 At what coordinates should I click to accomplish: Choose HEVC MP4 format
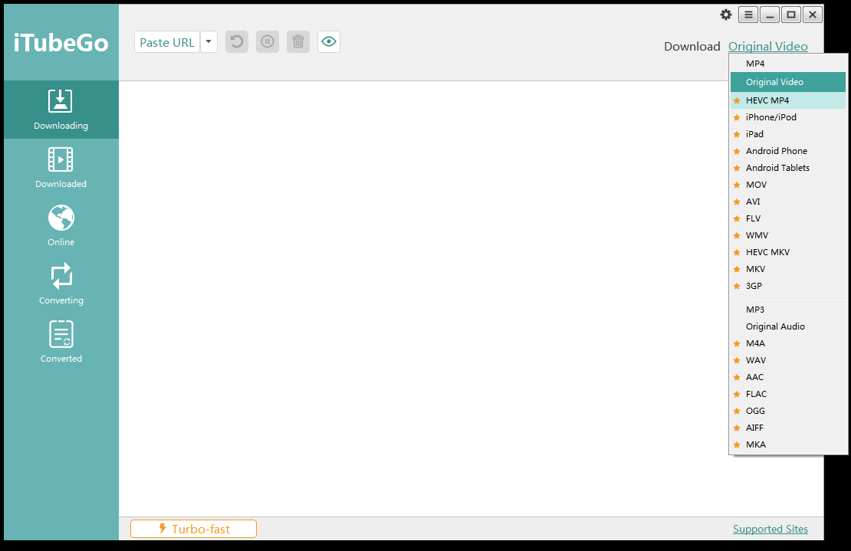tap(787, 100)
